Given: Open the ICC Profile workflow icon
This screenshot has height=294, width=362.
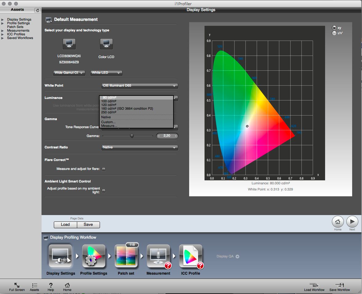Looking at the screenshot, I should click(x=191, y=256).
